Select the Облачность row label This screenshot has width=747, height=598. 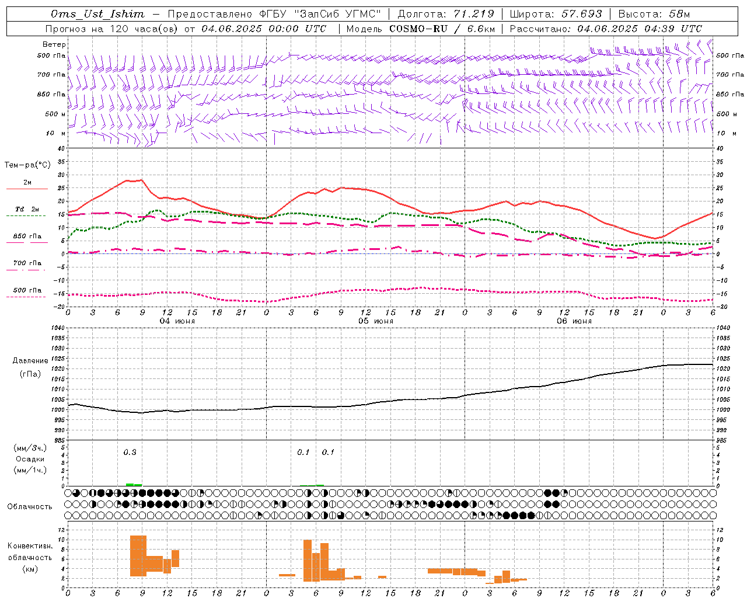click(x=30, y=506)
